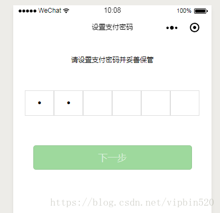Tap the circular close mini program icon
Image resolution: width=220 pixels, height=213 pixels.
coord(195,27)
